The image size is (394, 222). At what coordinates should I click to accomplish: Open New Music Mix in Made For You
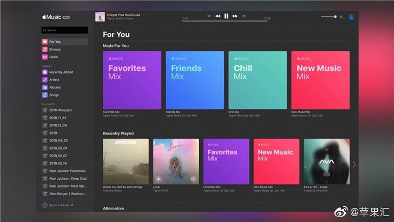320,80
